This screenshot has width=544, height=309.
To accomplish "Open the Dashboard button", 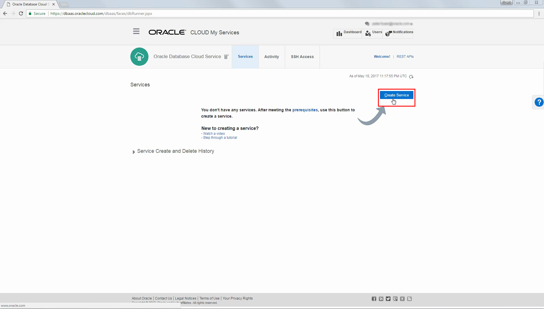I will (x=348, y=33).
